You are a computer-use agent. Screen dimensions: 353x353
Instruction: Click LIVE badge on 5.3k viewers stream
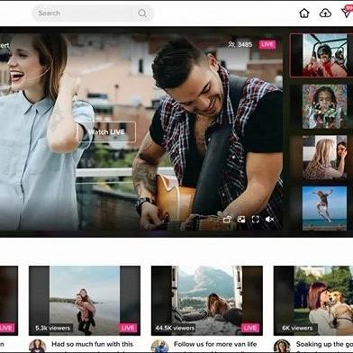point(128,328)
